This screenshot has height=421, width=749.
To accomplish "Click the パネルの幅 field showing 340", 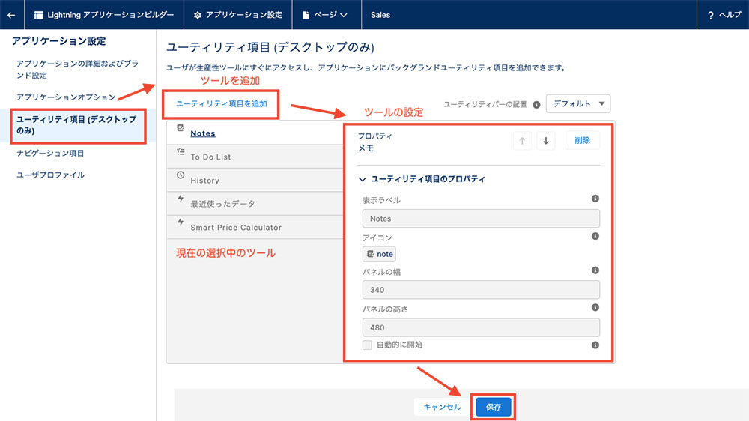I will (x=481, y=290).
